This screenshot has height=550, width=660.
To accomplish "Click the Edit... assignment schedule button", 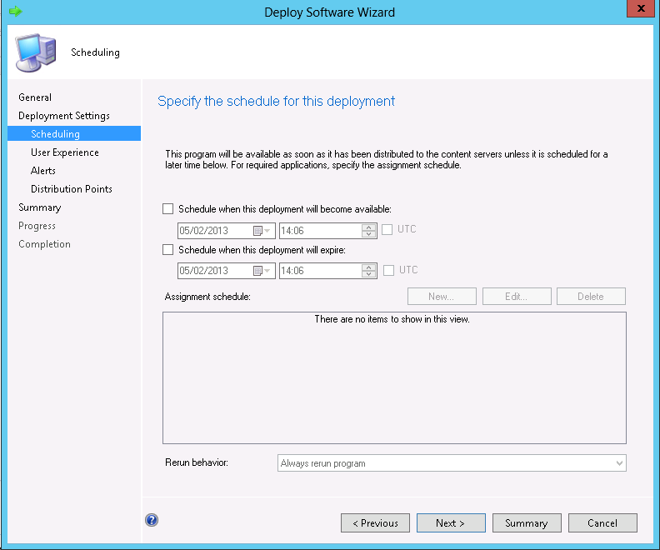I will point(517,297).
